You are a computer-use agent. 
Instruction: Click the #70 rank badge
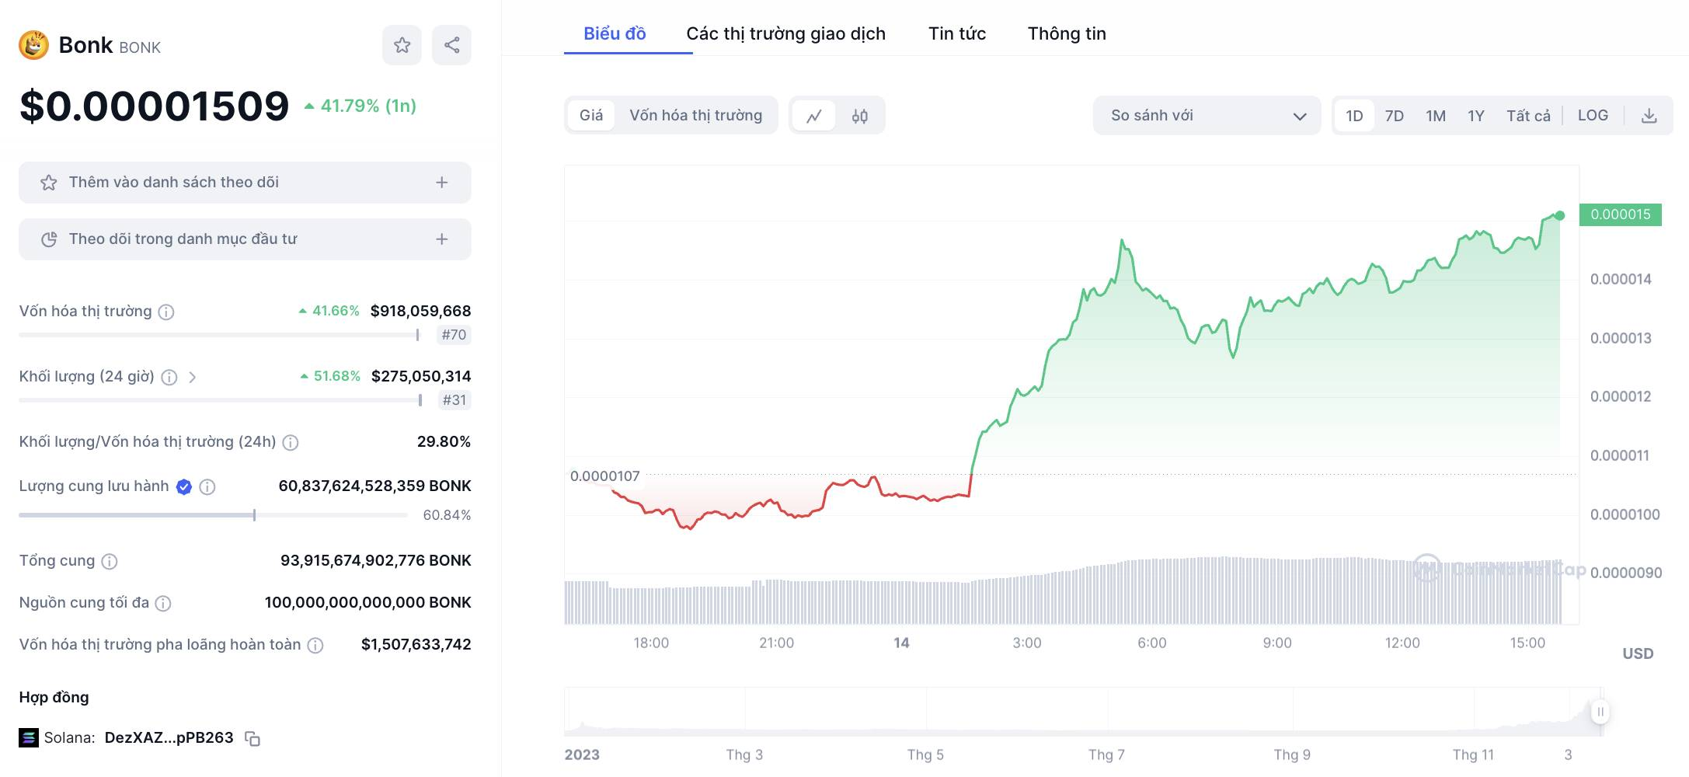tap(454, 335)
